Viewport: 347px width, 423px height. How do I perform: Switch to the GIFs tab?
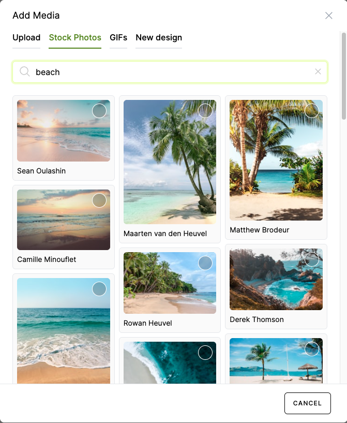pyautogui.click(x=118, y=37)
